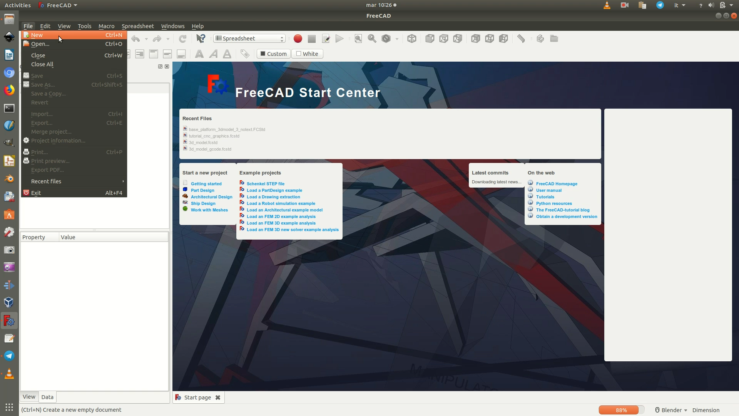The width and height of the screenshot is (739, 416).
Task: Click the Create part icon
Action: [x=540, y=39]
